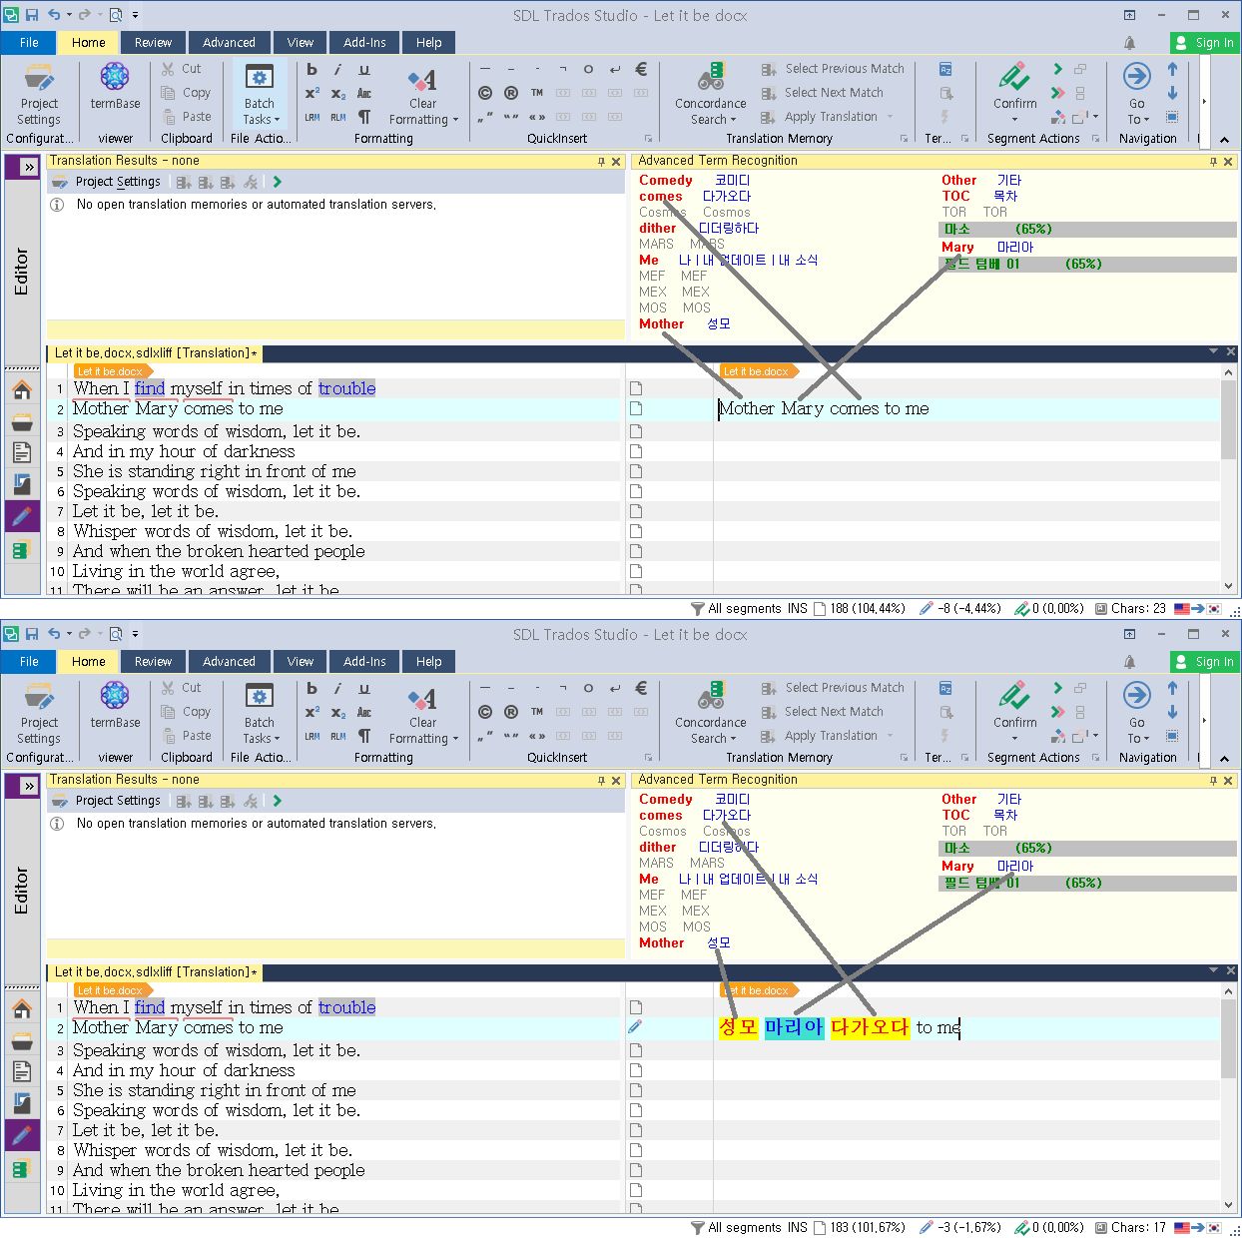The height and width of the screenshot is (1238, 1242).
Task: Toggle italic in upper window Formatting group
Action: (337, 69)
